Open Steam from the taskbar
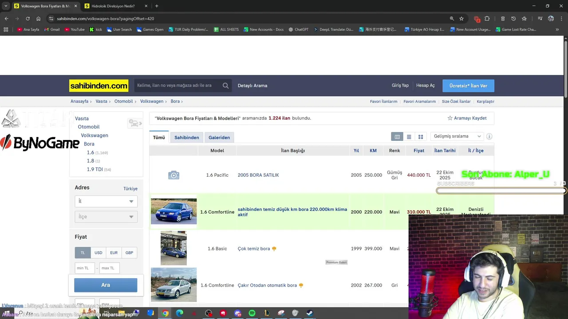568x319 pixels. point(310,313)
